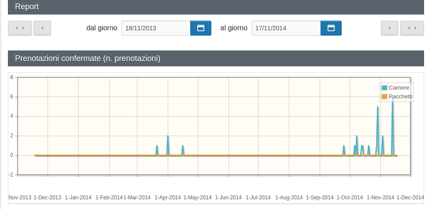Click the chart peak of 5 before 1-Nov-2014
This screenshot has height=209, width=428.
(x=378, y=107)
